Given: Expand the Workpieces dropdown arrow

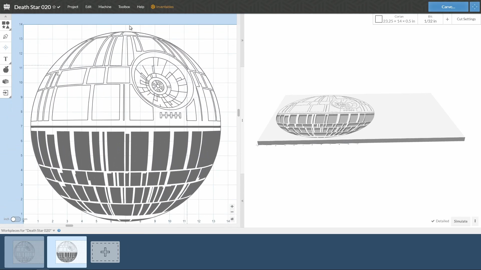Looking at the screenshot, I should pyautogui.click(x=54, y=230).
